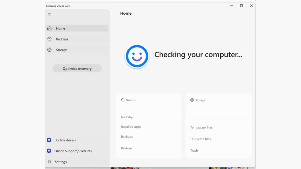Click the "Last 7 days" label
301x169 pixels.
point(127,117)
